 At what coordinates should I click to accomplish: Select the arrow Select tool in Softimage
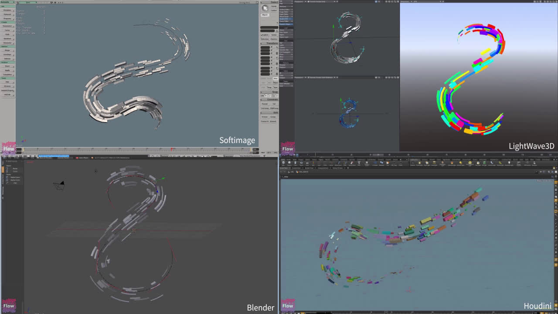265,8
